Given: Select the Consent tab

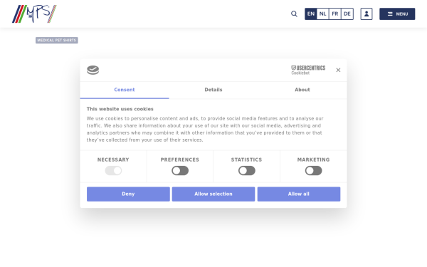Looking at the screenshot, I should pos(125,90).
